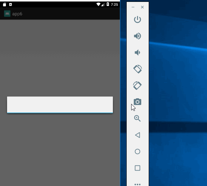This screenshot has height=186, width=207.
Task: Focus the white text input field
Action: coord(60,105)
